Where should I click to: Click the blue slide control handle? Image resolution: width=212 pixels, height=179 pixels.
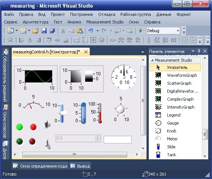(63, 113)
